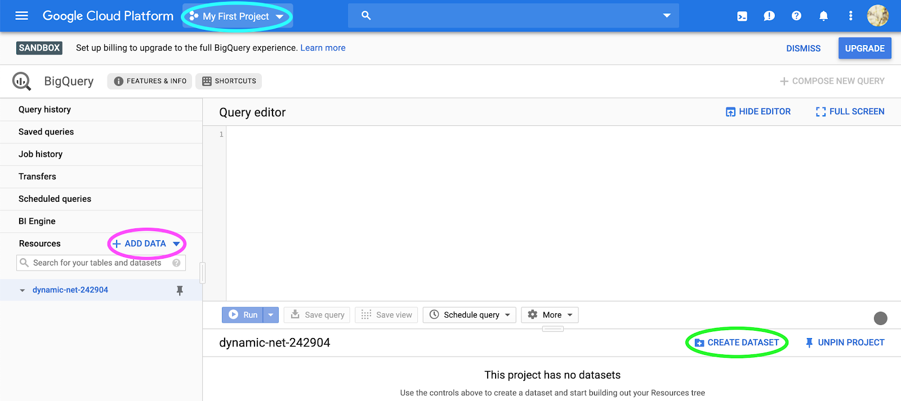Follow the Learn more link
This screenshot has width=901, height=401.
point(323,48)
